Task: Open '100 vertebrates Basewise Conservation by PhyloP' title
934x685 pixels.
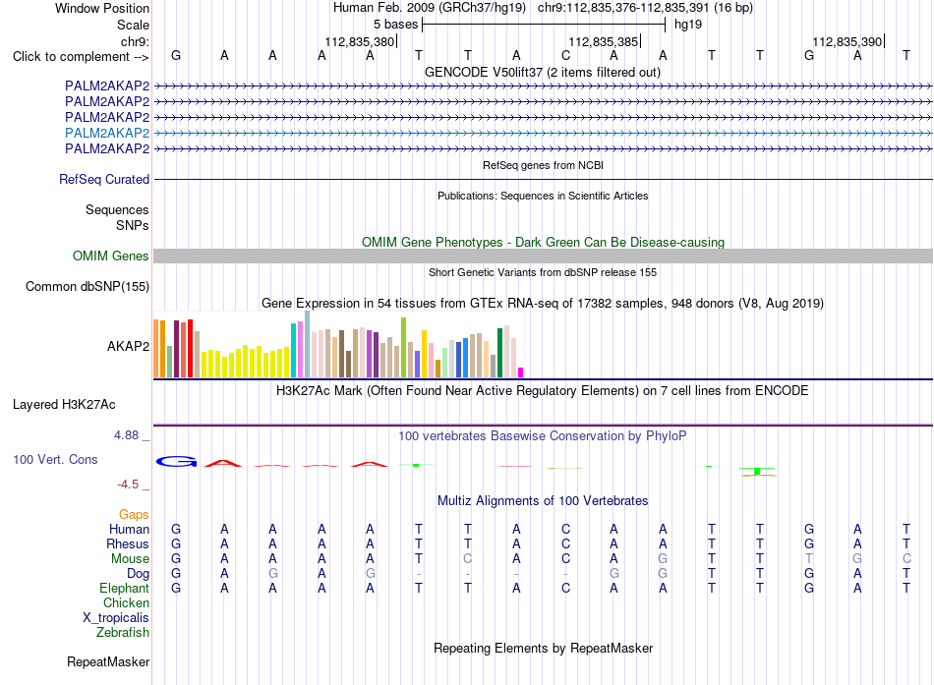Action: click(543, 436)
